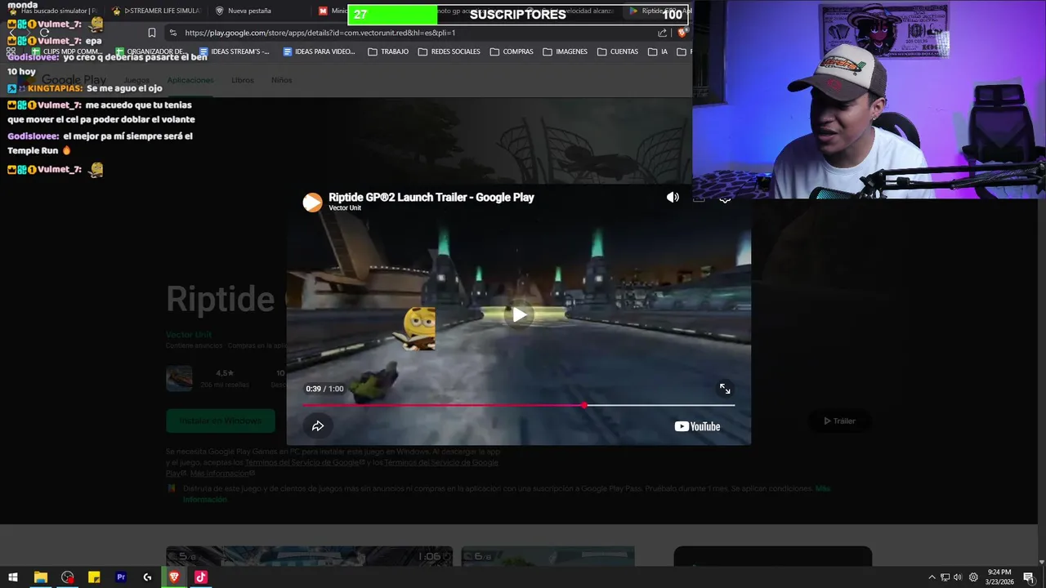Click the Vector Unit channel avatar
Screen dimensions: 1046x588
312,203
